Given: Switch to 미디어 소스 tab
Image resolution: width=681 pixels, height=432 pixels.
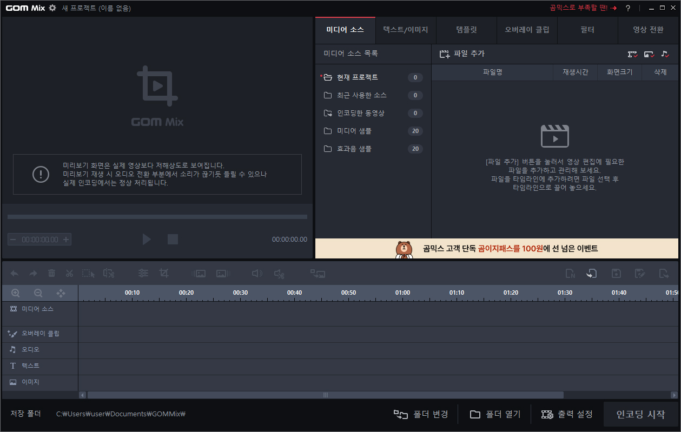Looking at the screenshot, I should 345,30.
